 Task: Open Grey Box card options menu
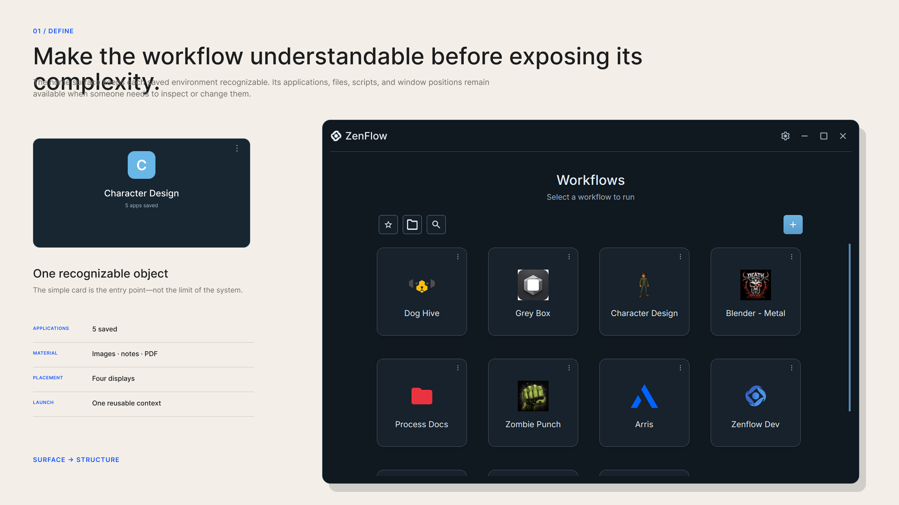pos(569,257)
